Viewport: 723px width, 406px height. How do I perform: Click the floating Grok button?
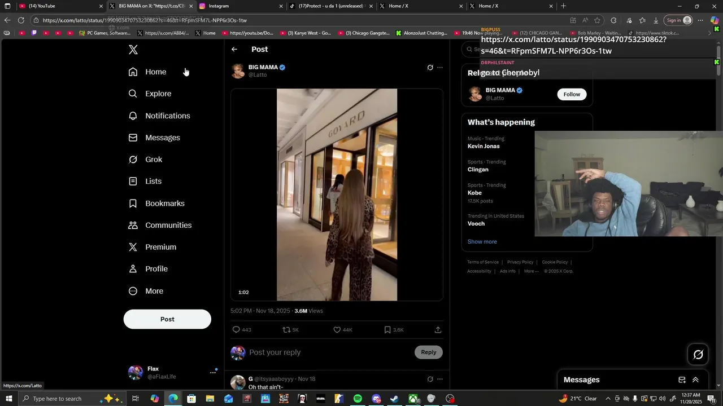point(698,355)
